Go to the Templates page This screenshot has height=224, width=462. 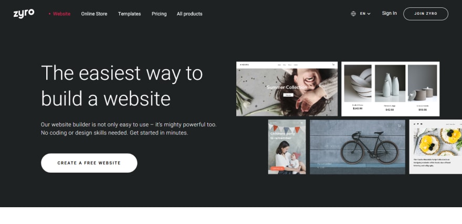[x=129, y=14]
